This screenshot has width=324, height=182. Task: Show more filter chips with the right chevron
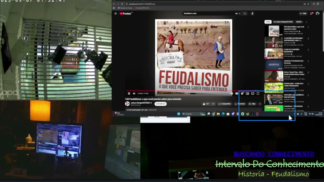coord(306,22)
